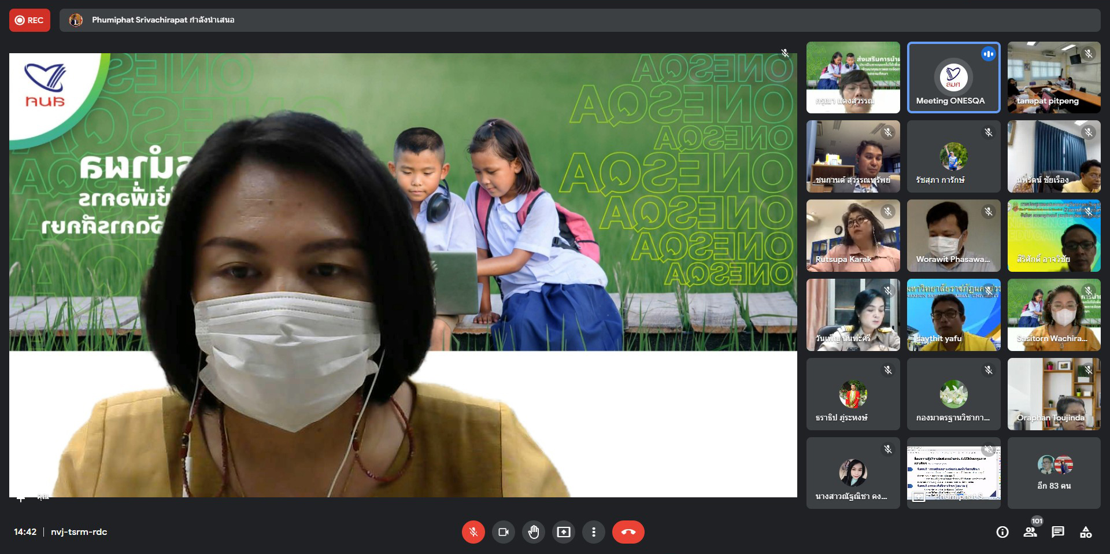Open the more options three-dot menu
Image resolution: width=1110 pixels, height=554 pixels.
(x=593, y=532)
